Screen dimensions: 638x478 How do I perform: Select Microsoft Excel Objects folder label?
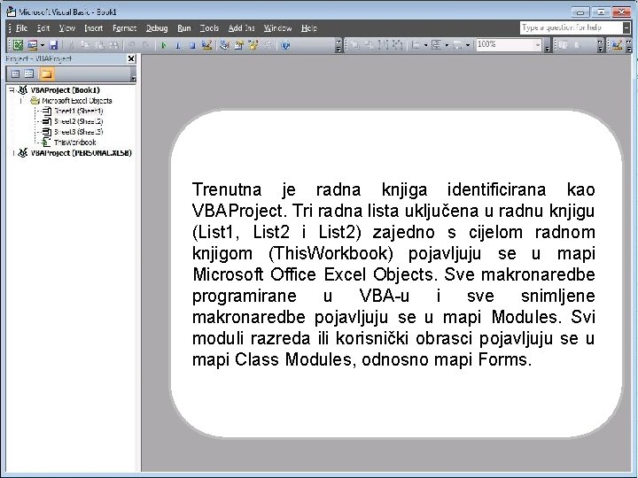point(77,101)
